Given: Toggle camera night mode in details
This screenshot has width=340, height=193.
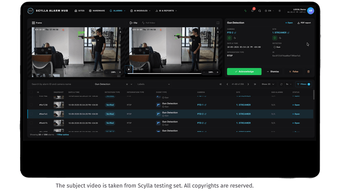Looking at the screenshot, I should point(235,38).
